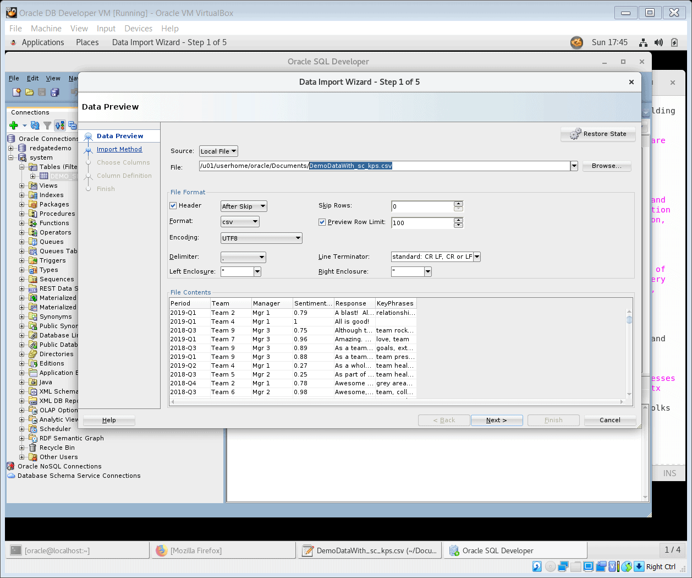This screenshot has width=692, height=578.
Task: Decrement the Preview Row Limit spinner
Action: tap(458, 225)
